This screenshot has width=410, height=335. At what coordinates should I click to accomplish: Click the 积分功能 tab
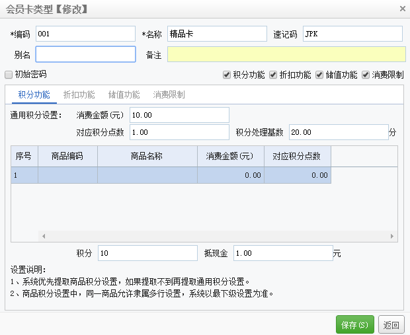click(34, 94)
